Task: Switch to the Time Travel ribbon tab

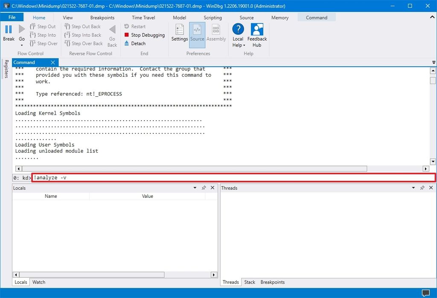Action: coord(143,17)
